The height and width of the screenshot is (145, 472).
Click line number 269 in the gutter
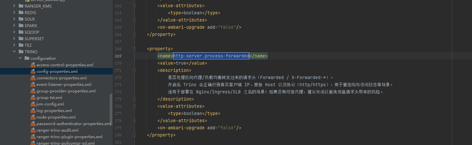click(118, 56)
